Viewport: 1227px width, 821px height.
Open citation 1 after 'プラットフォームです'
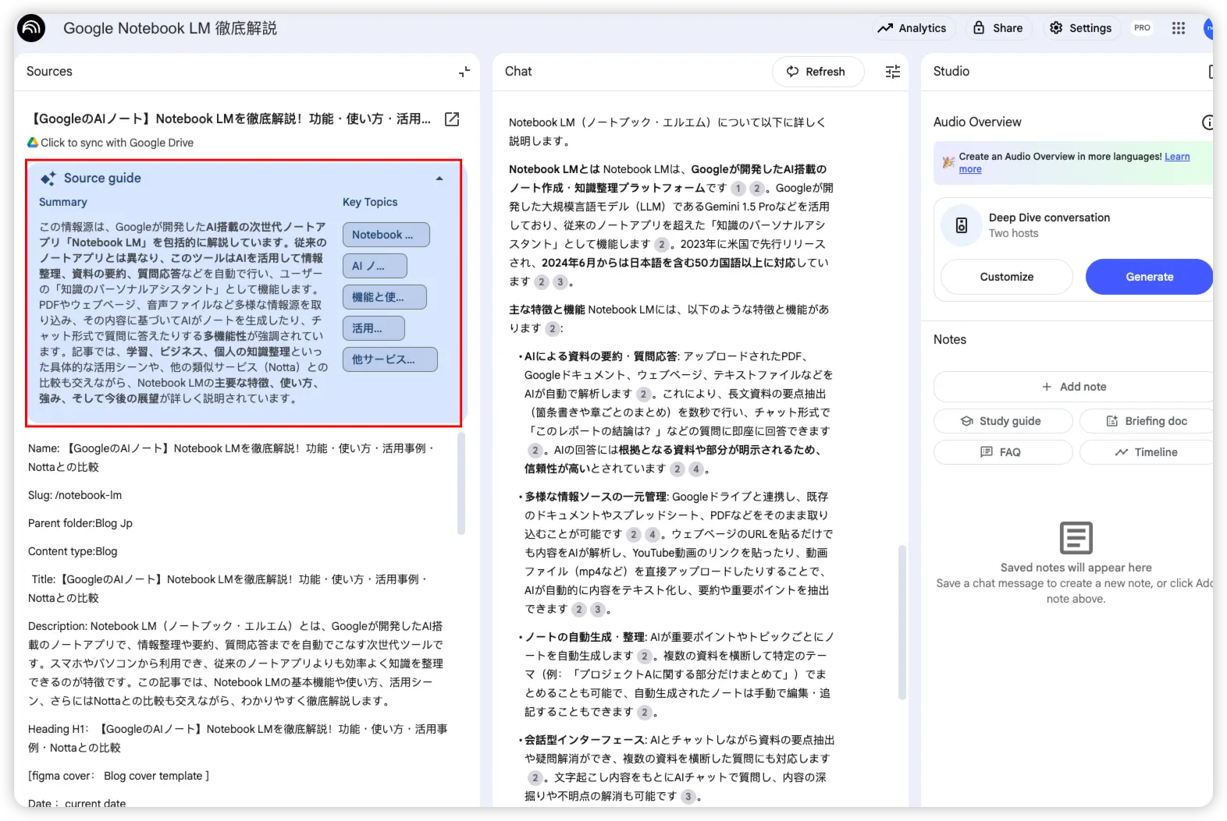(x=738, y=188)
